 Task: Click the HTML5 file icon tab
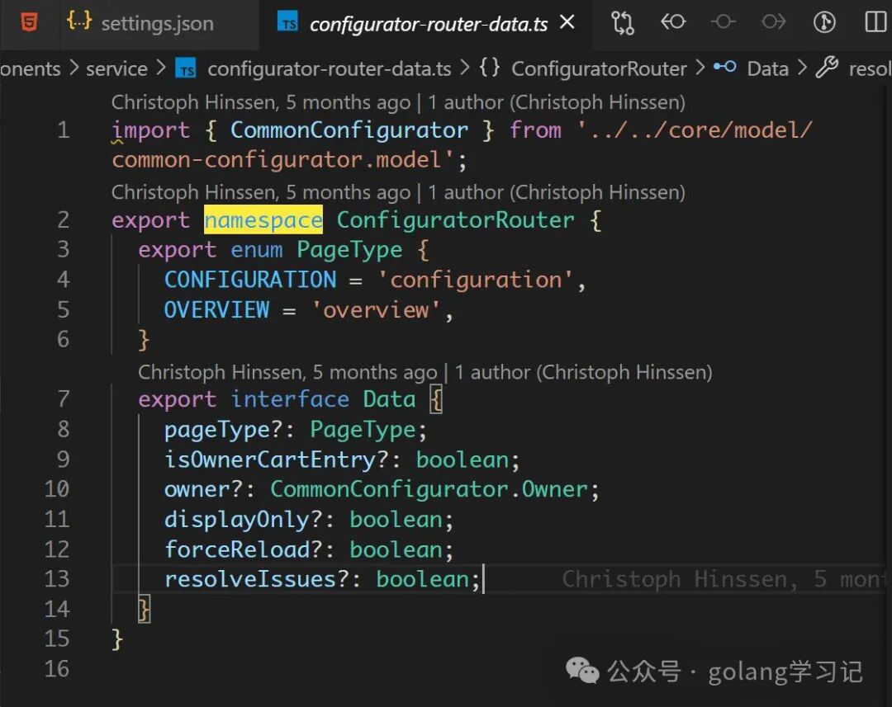point(28,23)
